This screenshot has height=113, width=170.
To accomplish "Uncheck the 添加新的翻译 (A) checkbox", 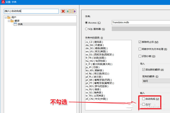I will 143,70.
